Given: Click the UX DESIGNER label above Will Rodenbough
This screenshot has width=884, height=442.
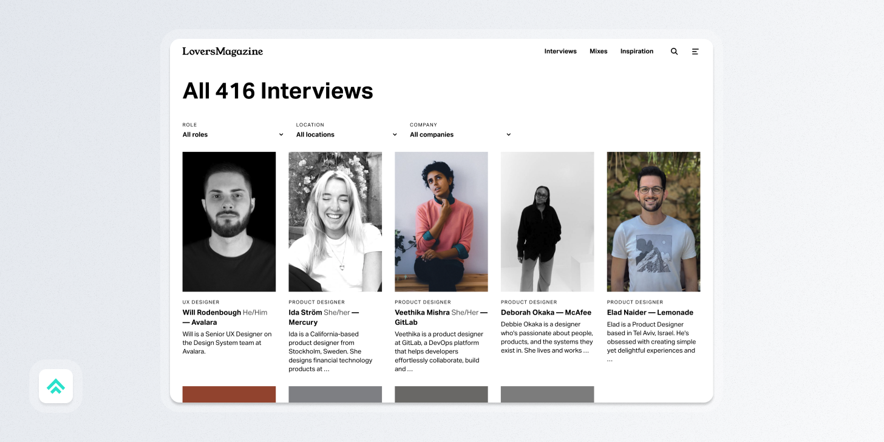Looking at the screenshot, I should (x=201, y=302).
